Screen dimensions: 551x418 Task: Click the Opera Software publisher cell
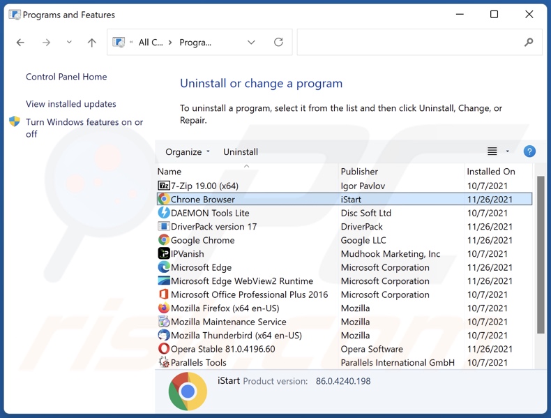point(372,349)
